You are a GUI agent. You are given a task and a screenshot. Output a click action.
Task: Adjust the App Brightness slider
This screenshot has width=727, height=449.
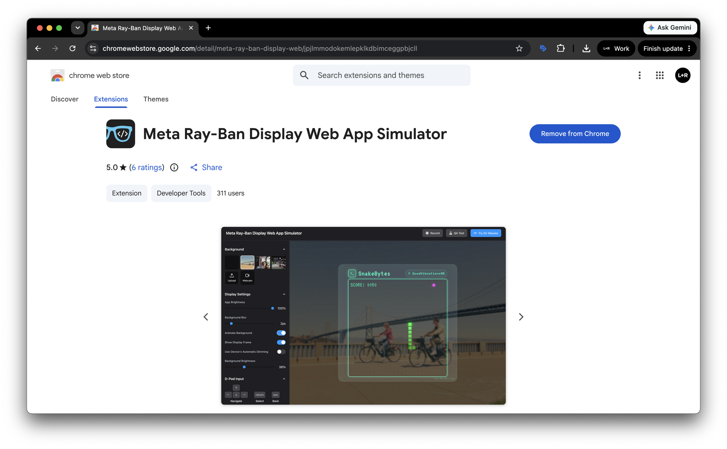pyautogui.click(x=250, y=308)
